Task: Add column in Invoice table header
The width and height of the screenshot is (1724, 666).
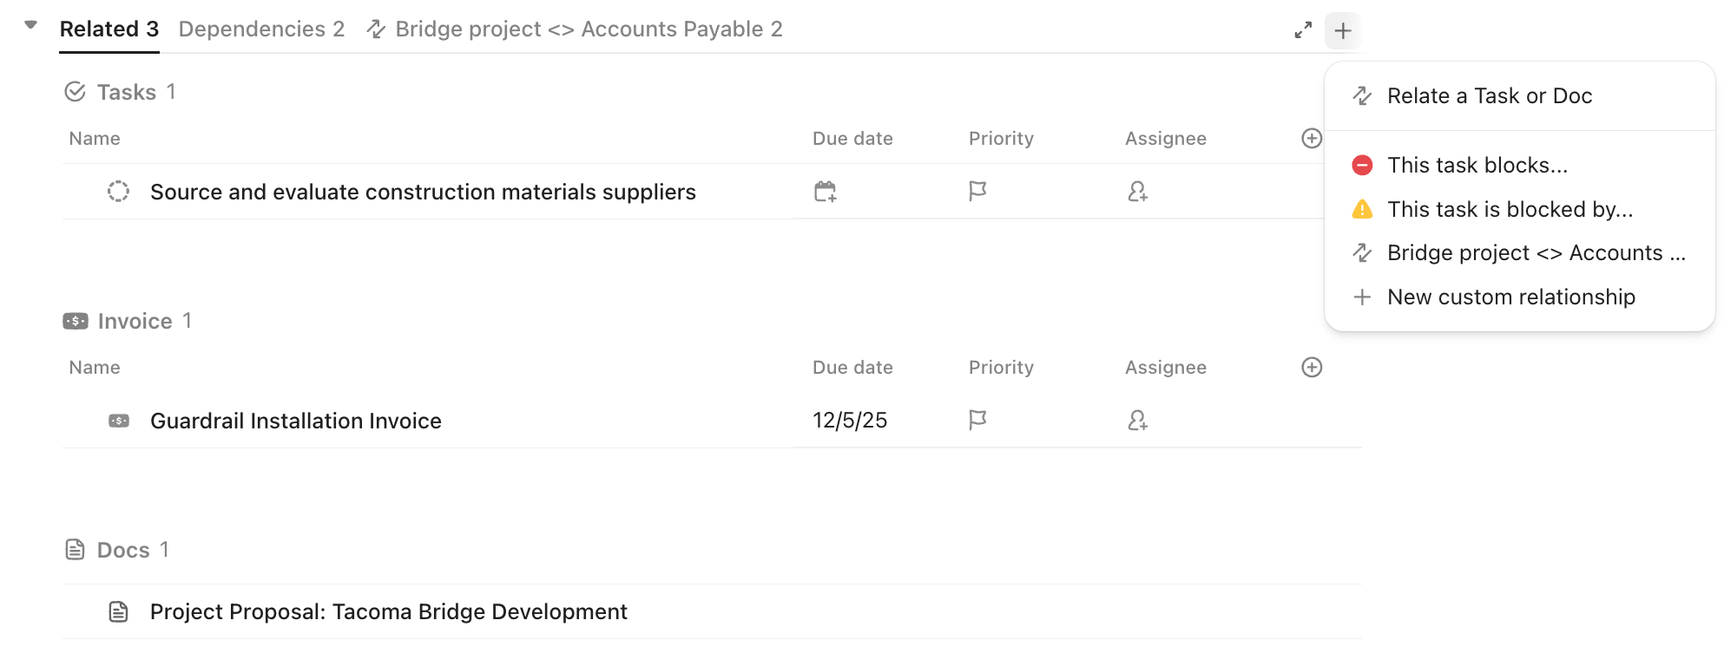Action: click(1312, 368)
